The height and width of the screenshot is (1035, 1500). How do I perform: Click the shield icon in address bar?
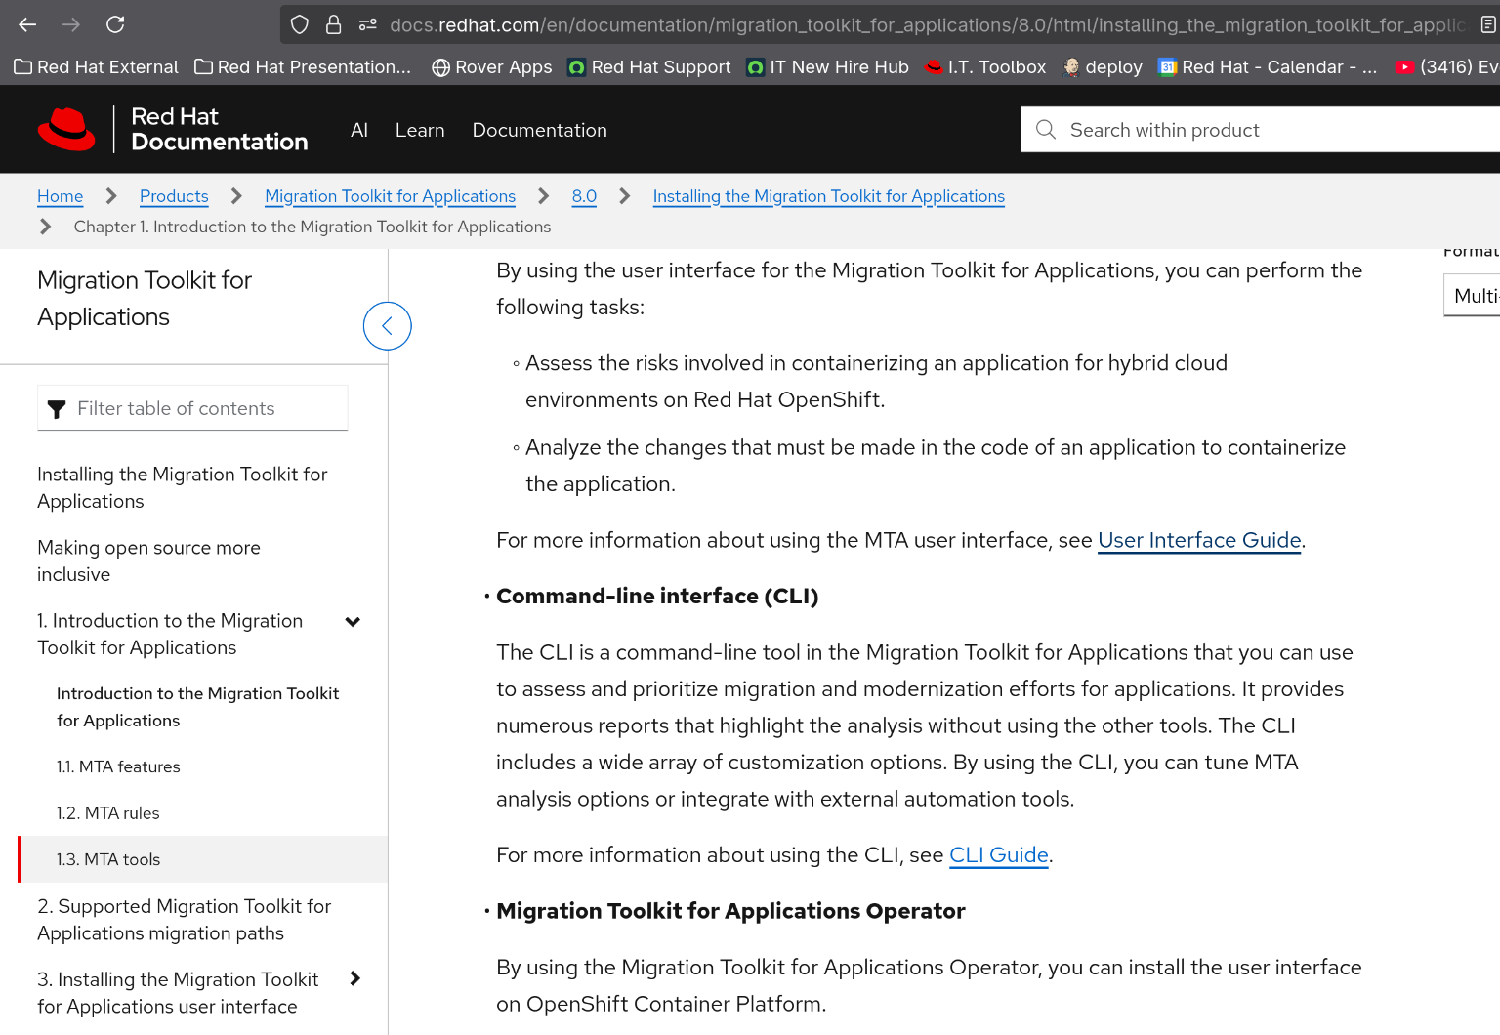click(300, 24)
